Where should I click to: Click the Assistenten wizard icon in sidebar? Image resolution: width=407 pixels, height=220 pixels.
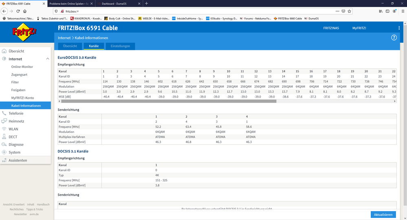pyautogui.click(x=4, y=160)
